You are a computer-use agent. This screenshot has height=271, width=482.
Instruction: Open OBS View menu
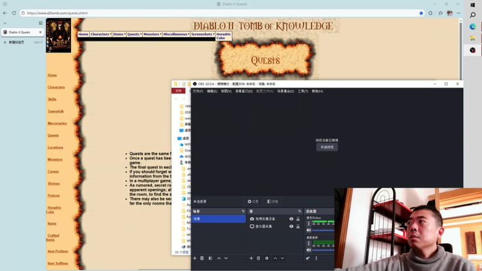pyautogui.click(x=226, y=92)
